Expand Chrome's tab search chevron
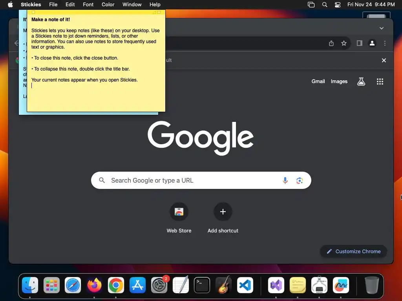This screenshot has width=402, height=301. (382, 28)
